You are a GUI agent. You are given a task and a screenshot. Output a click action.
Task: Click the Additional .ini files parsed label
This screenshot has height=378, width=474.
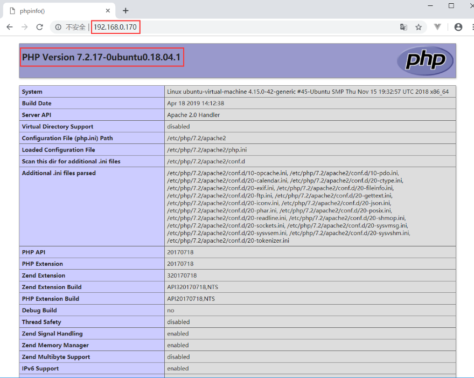click(x=59, y=173)
